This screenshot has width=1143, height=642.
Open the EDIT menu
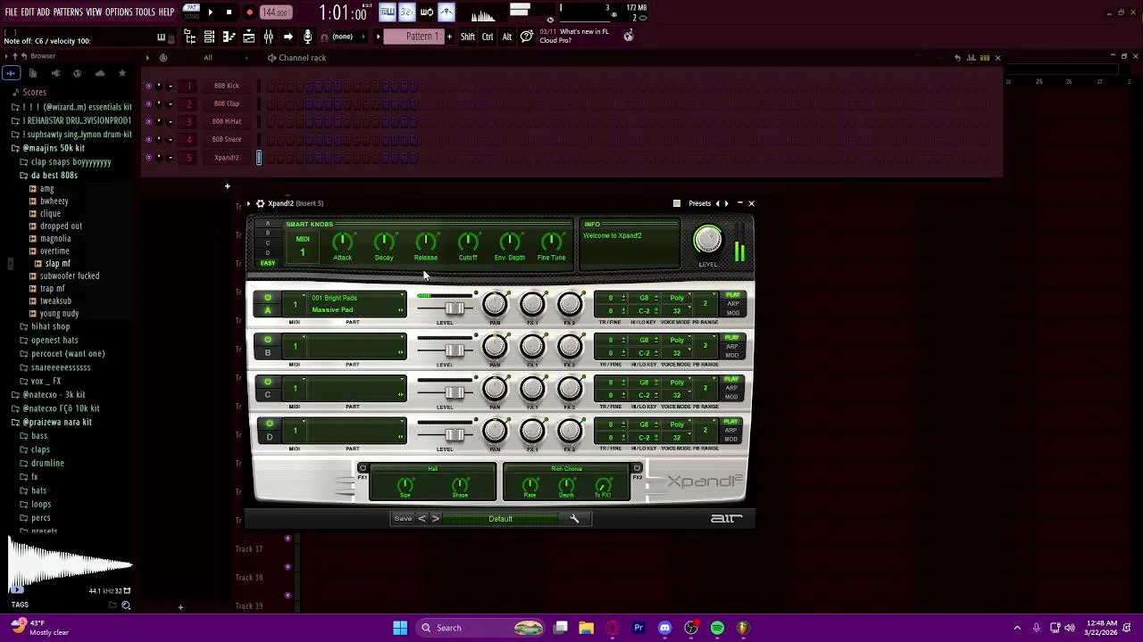[28, 12]
